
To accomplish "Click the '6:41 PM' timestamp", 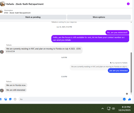I will [x=64, y=58].
